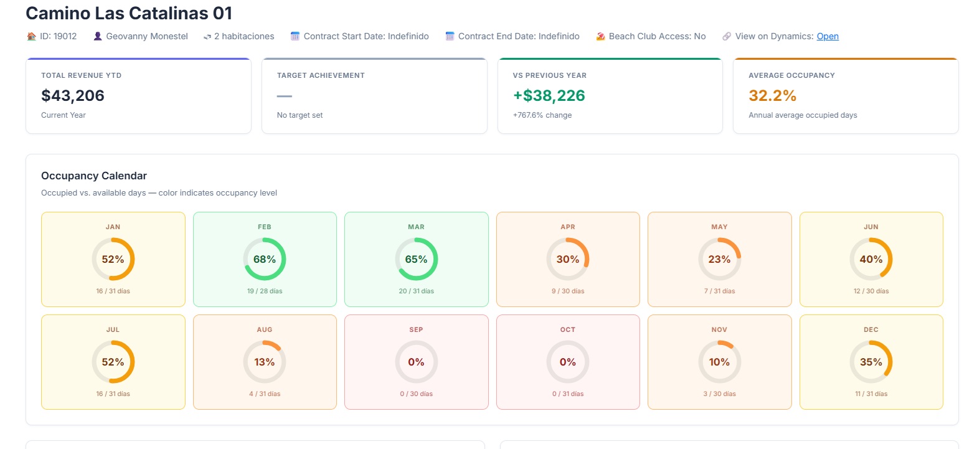Click the beach icon beside Beach Club Access
Screen dimensions: 967x449
[600, 37]
